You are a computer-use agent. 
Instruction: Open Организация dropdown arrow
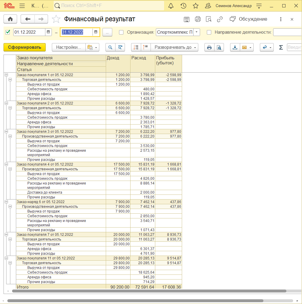coord(197,32)
